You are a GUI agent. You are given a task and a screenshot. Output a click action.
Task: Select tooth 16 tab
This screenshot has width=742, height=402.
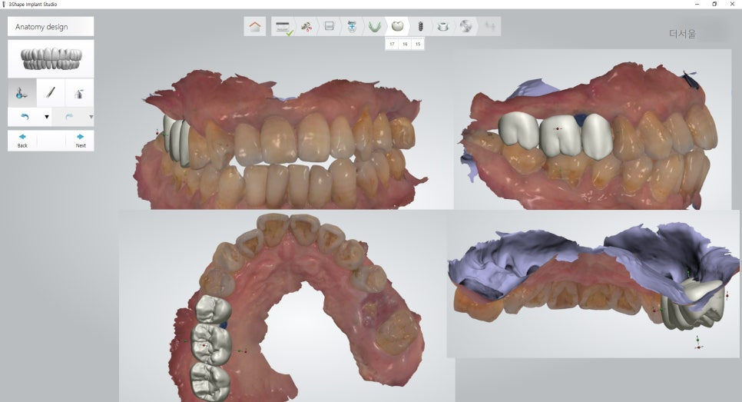tap(405, 45)
